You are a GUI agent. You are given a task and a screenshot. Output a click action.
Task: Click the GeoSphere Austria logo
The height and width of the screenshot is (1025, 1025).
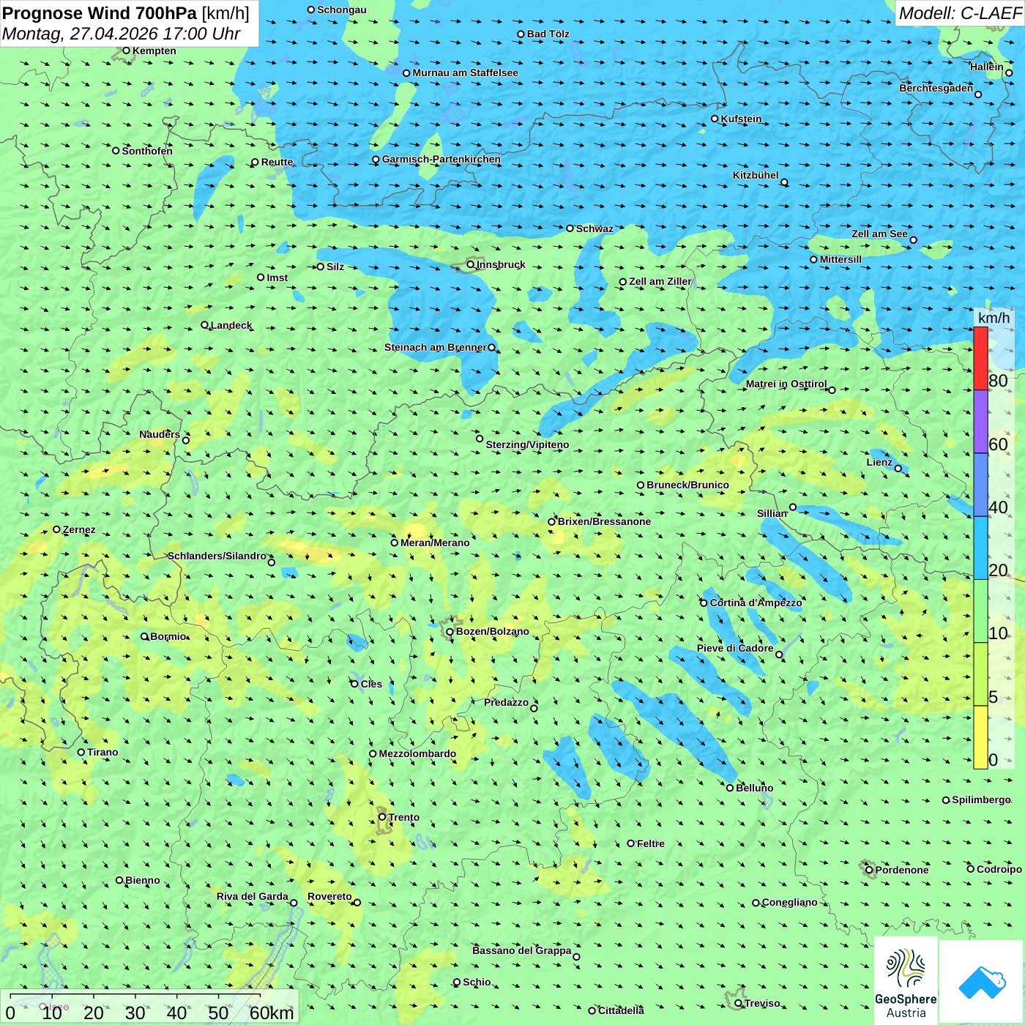pyautogui.click(x=906, y=983)
